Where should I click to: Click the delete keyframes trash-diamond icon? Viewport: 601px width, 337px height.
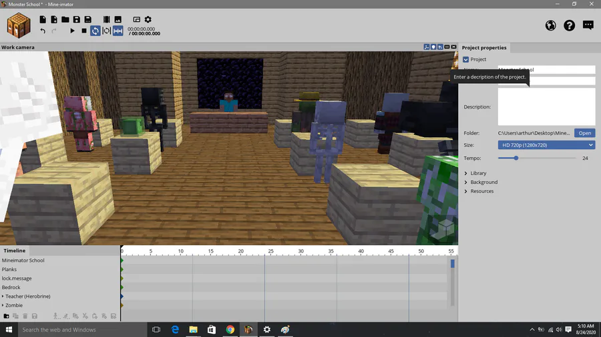pyautogui.click(x=104, y=316)
